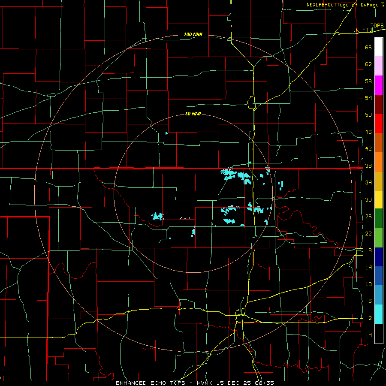The image size is (386, 386).
Task: Click the cyan echo cluster inside the western 50 NMI ring
Action: point(157,216)
